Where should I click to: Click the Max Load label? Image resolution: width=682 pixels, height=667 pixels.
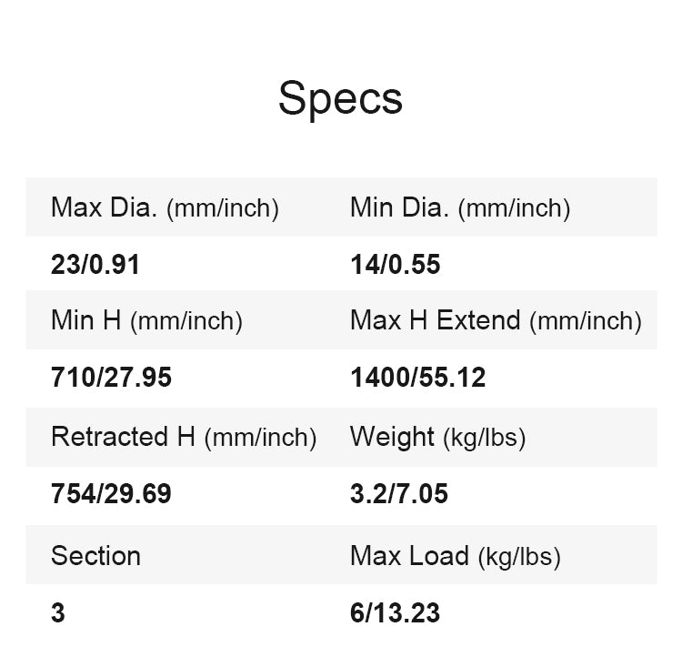409,556
